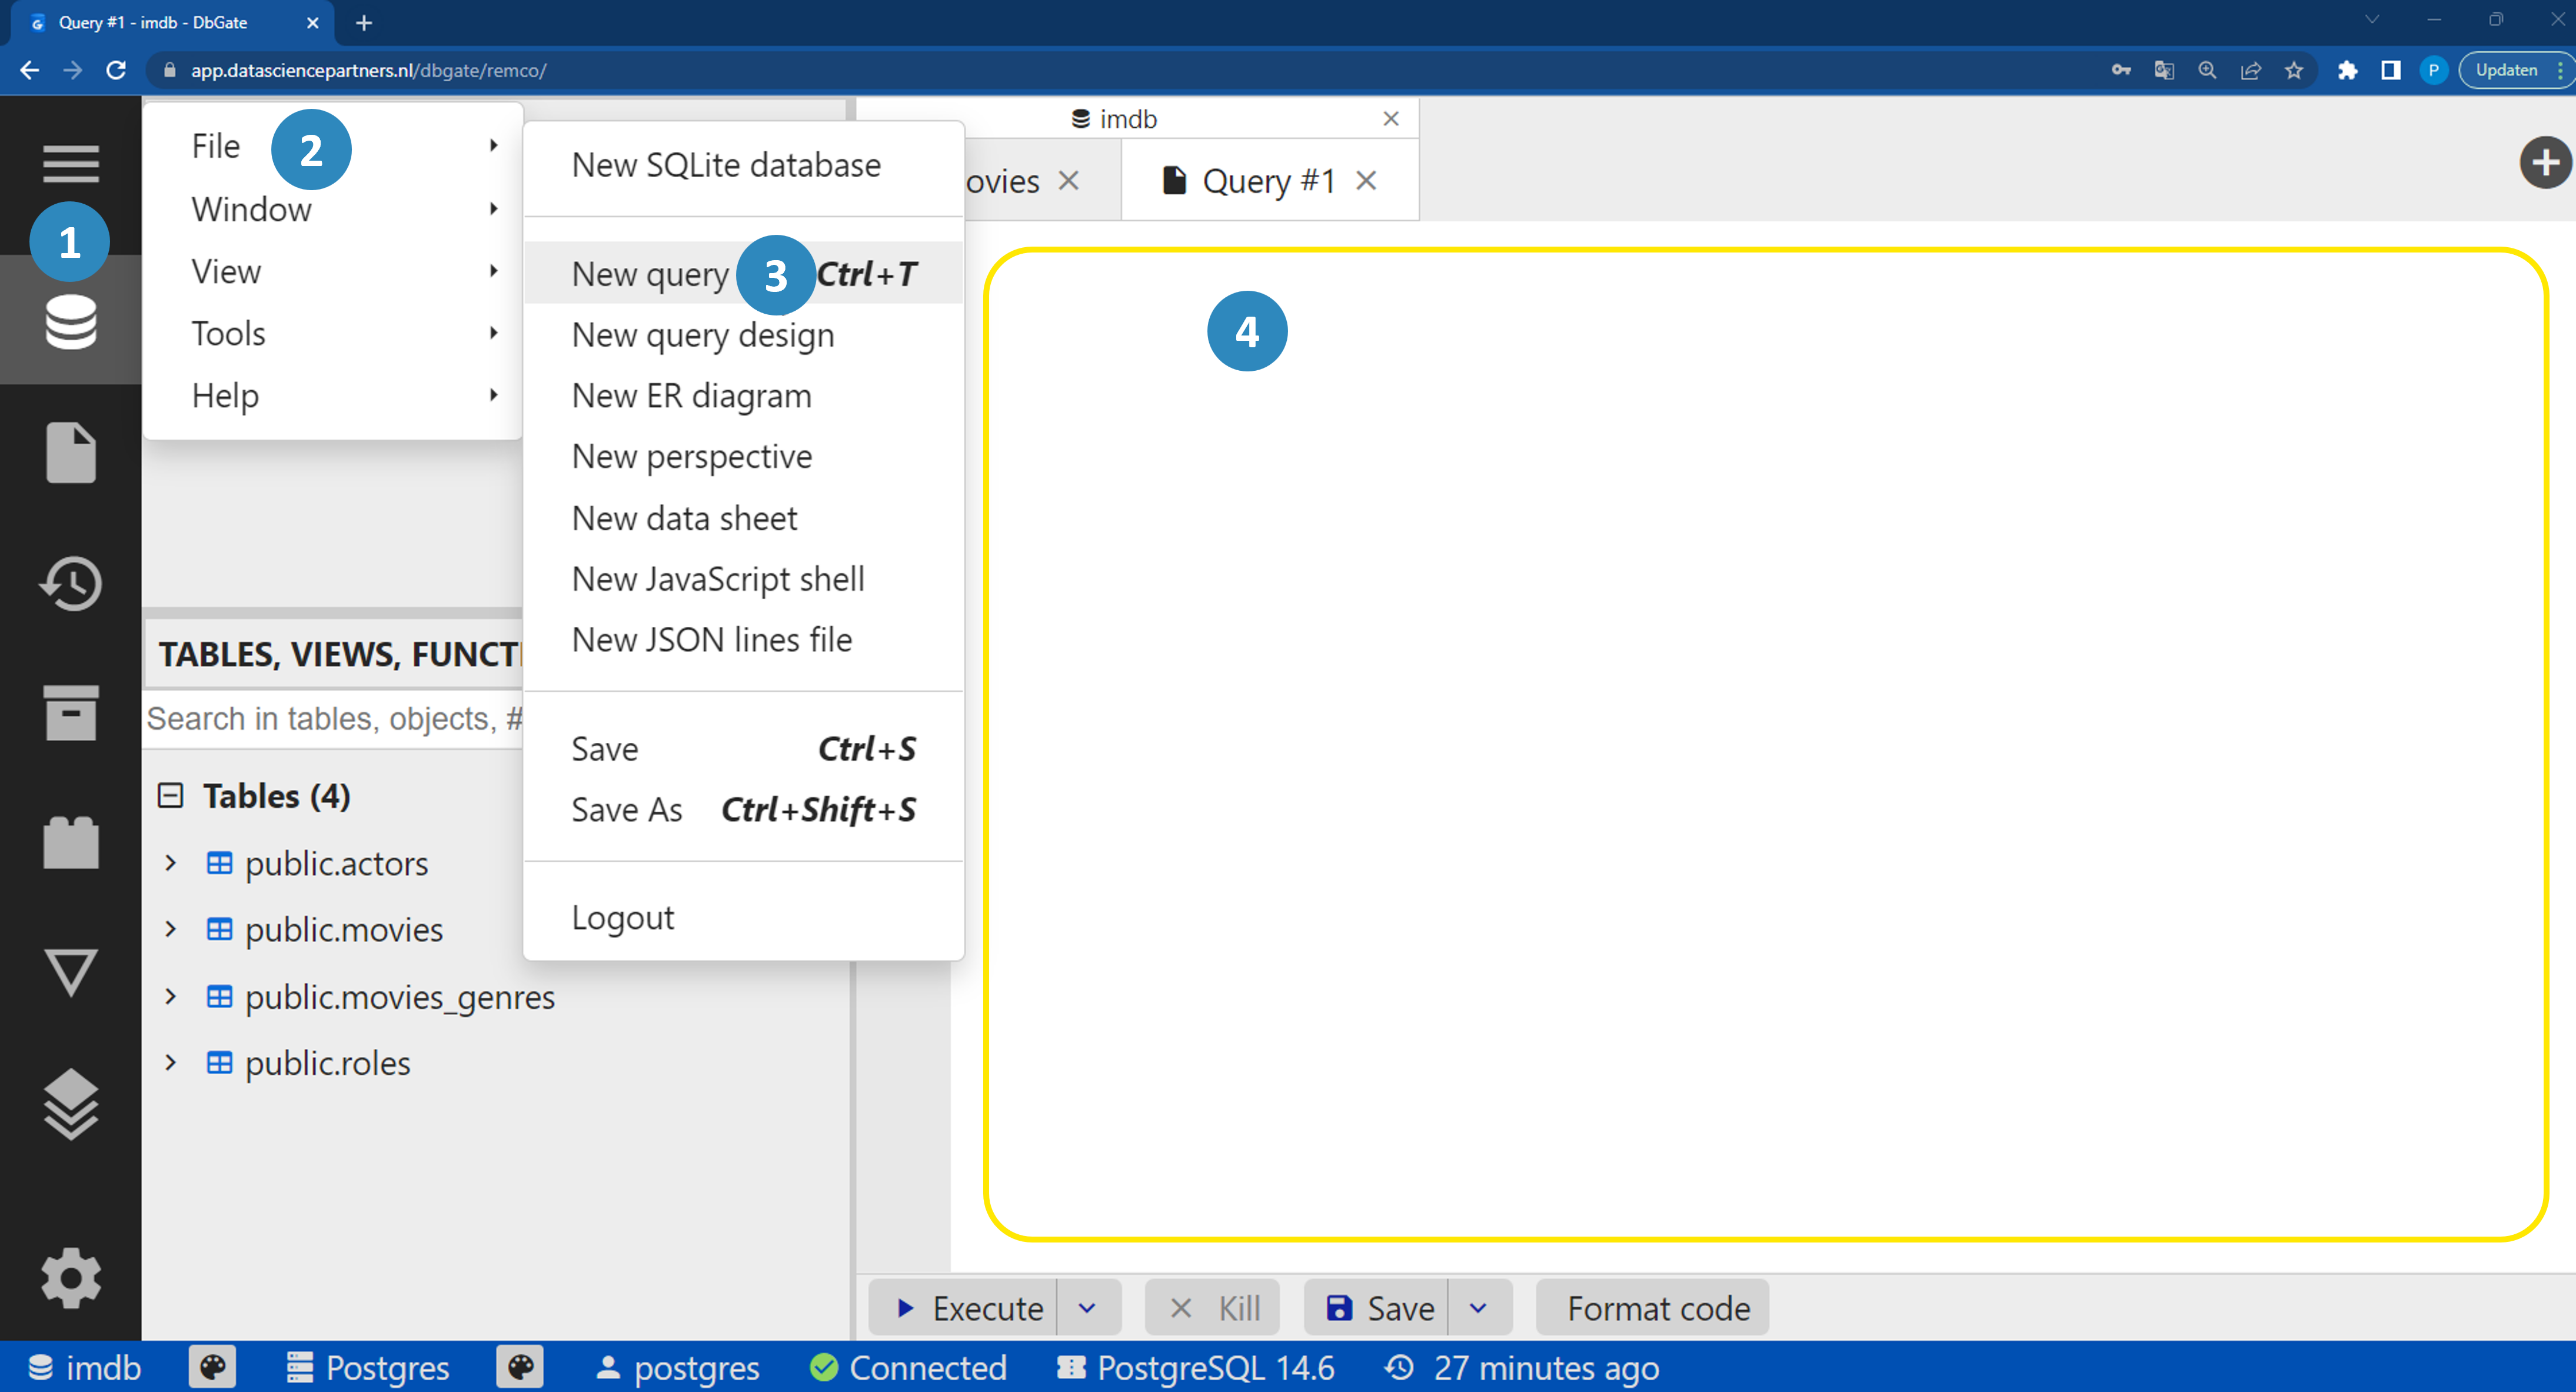2576x1392 pixels.
Task: Collapse the Tables (4) group
Action: point(170,796)
